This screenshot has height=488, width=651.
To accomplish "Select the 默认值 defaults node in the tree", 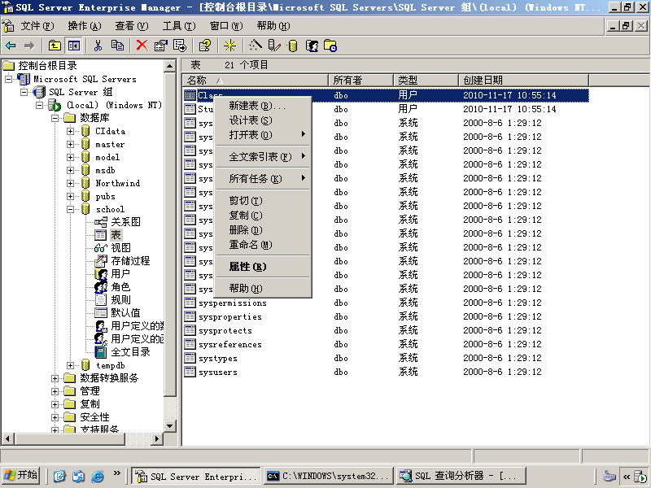I will pos(125,313).
